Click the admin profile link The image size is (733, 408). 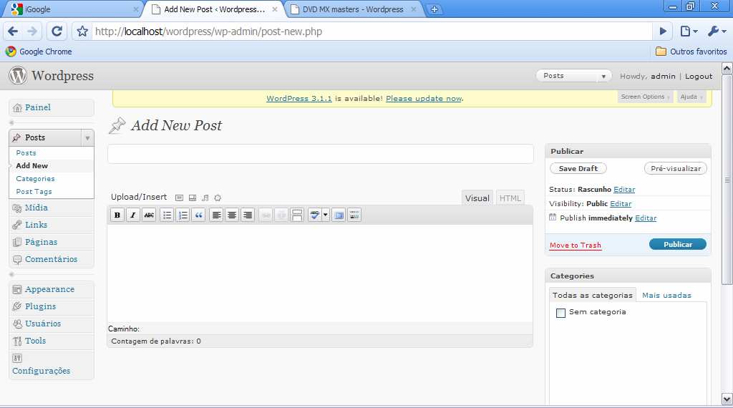(x=663, y=76)
